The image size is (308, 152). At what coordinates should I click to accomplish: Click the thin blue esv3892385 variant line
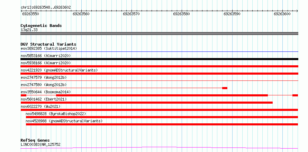point(159,51)
